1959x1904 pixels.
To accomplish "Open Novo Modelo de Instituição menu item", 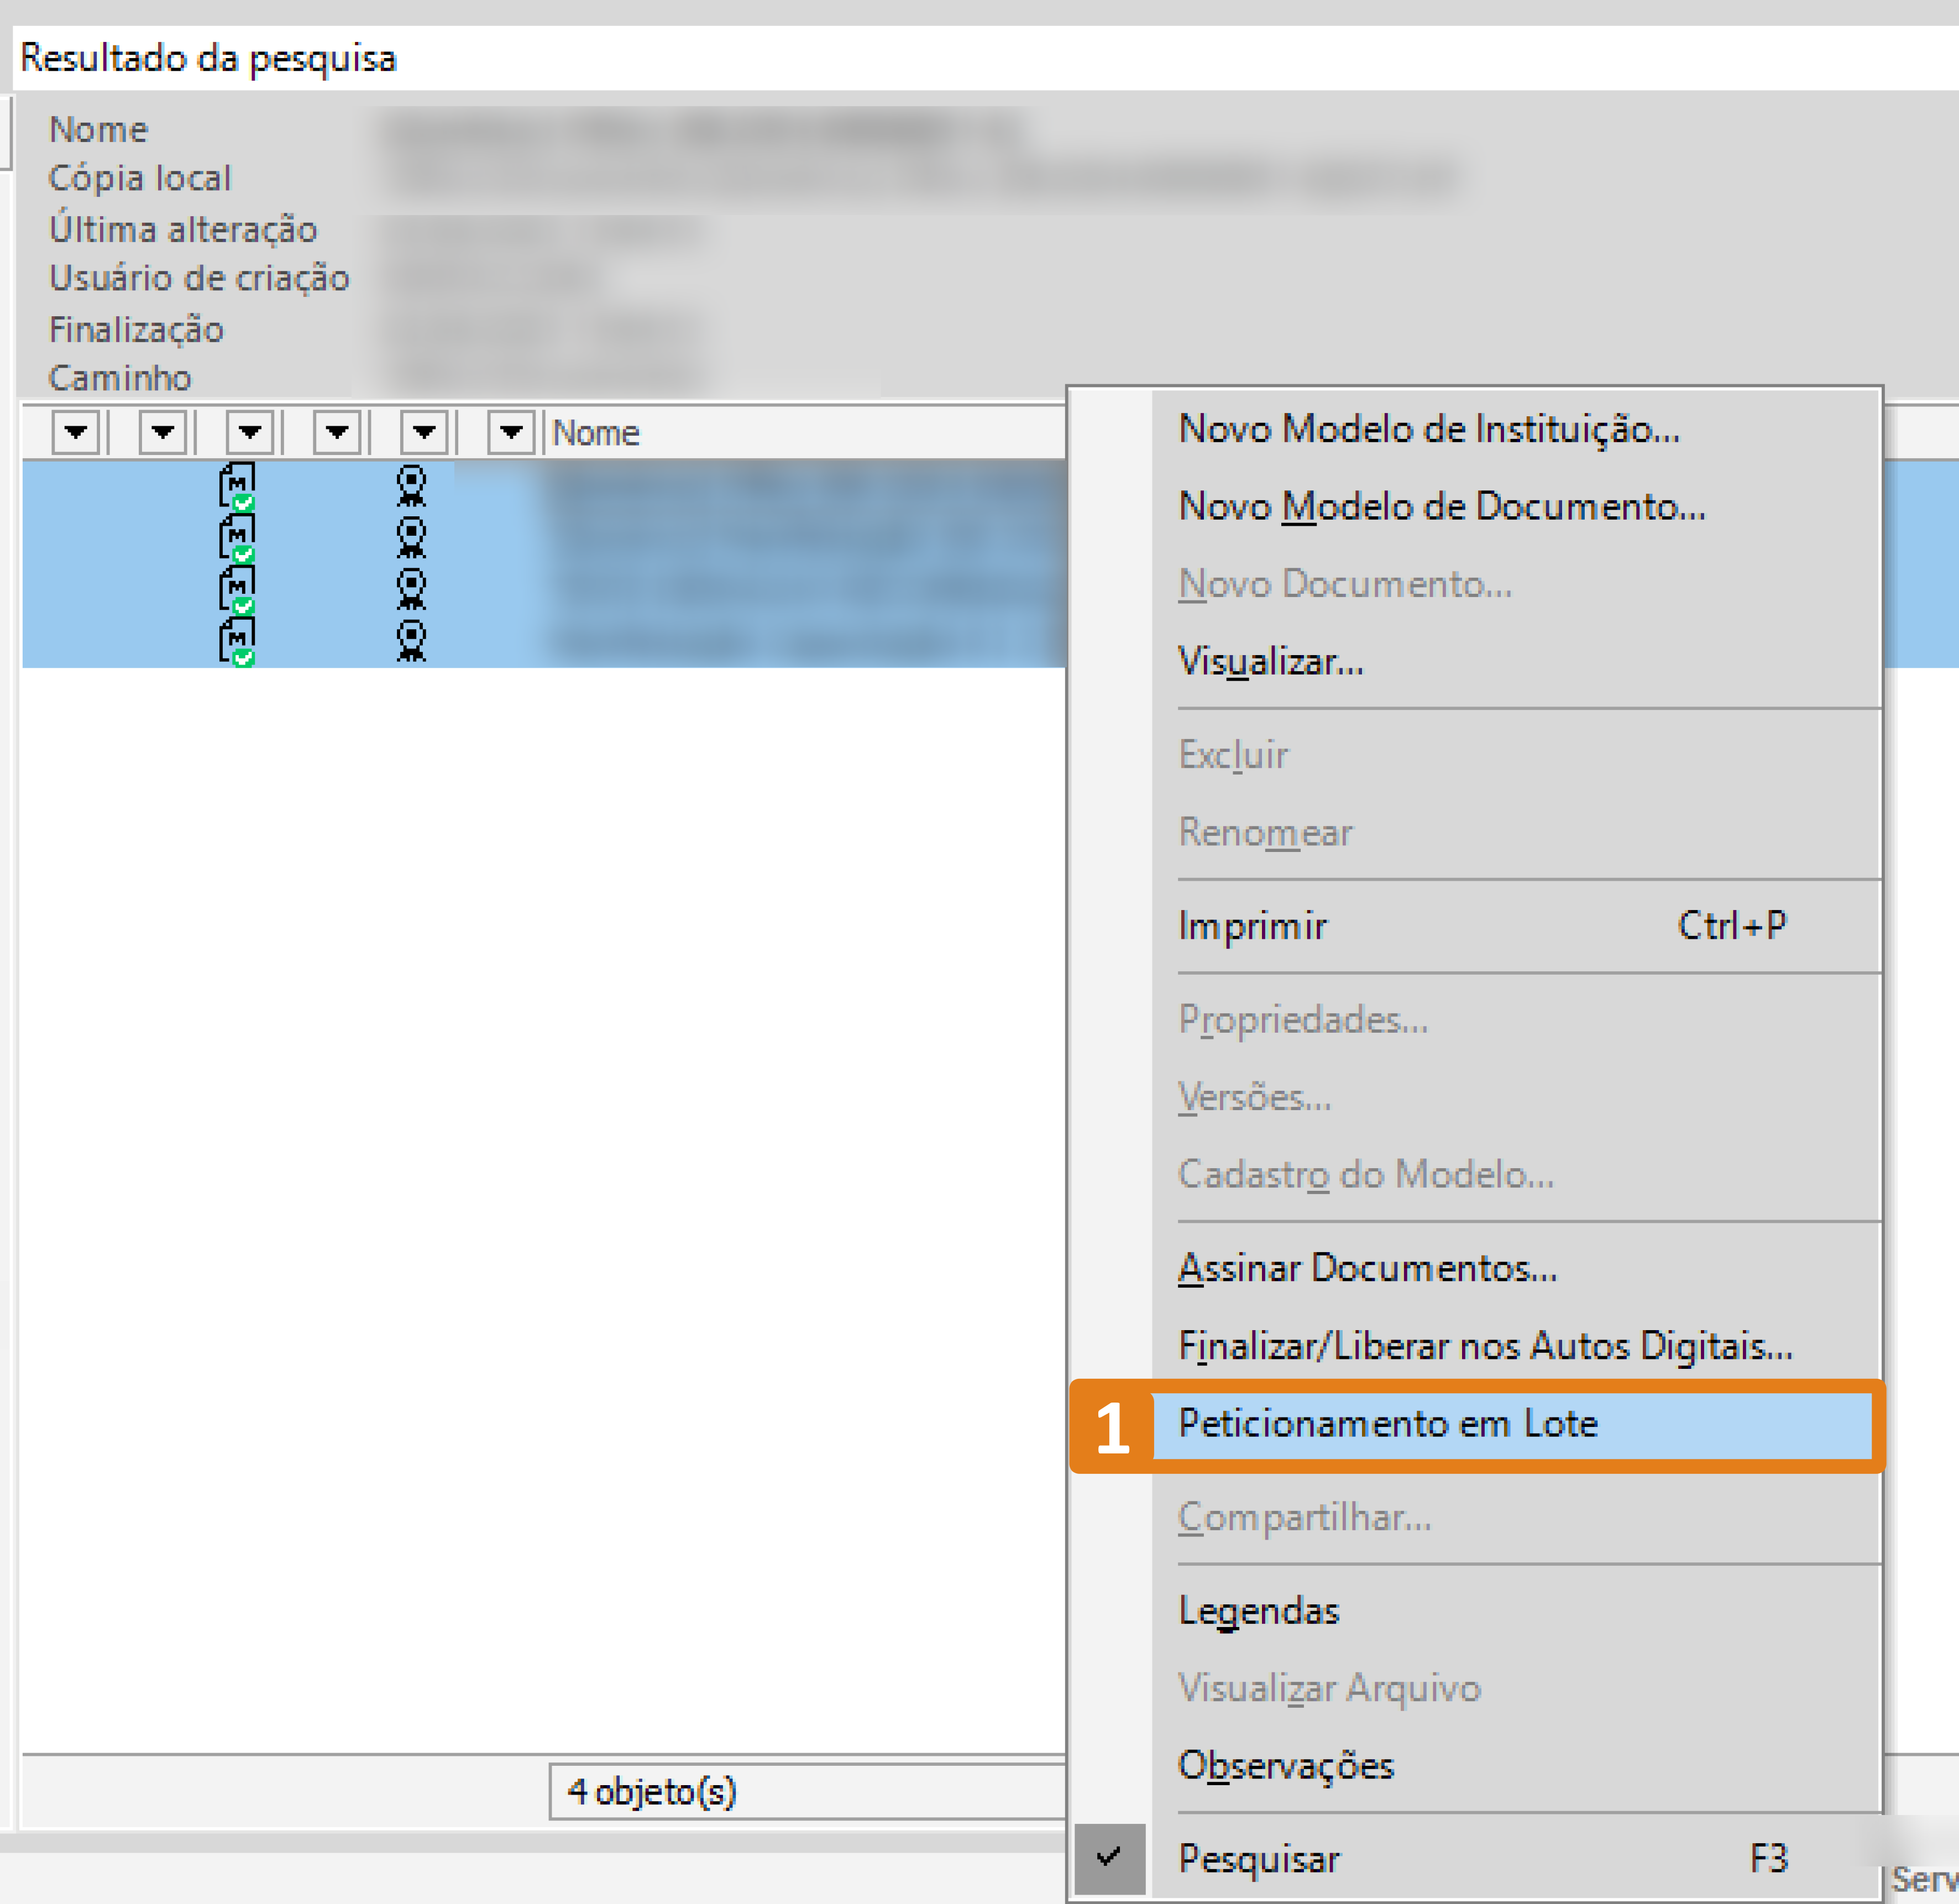I will click(1428, 429).
